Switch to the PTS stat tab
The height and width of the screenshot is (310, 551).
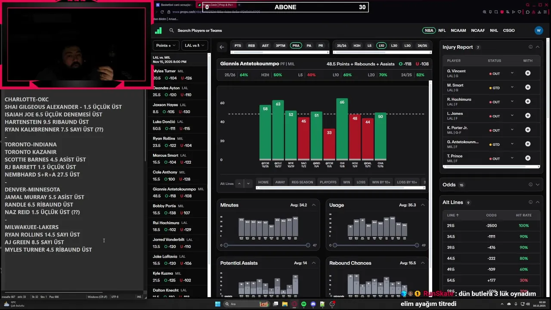click(238, 46)
